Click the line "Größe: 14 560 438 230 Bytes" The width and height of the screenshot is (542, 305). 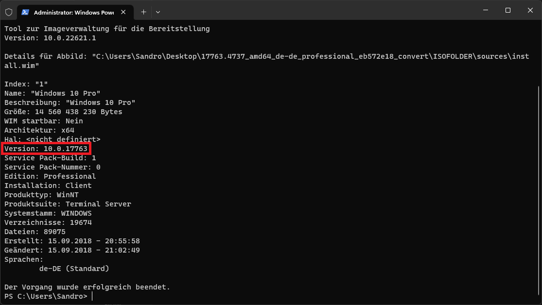click(63, 112)
